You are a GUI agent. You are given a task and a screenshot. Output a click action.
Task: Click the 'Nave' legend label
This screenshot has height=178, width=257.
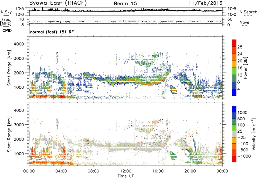click(244, 22)
